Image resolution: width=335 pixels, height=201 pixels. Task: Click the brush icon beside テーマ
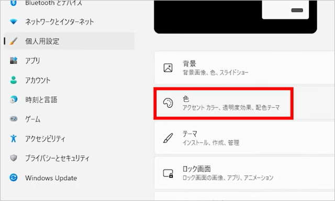[168, 138]
